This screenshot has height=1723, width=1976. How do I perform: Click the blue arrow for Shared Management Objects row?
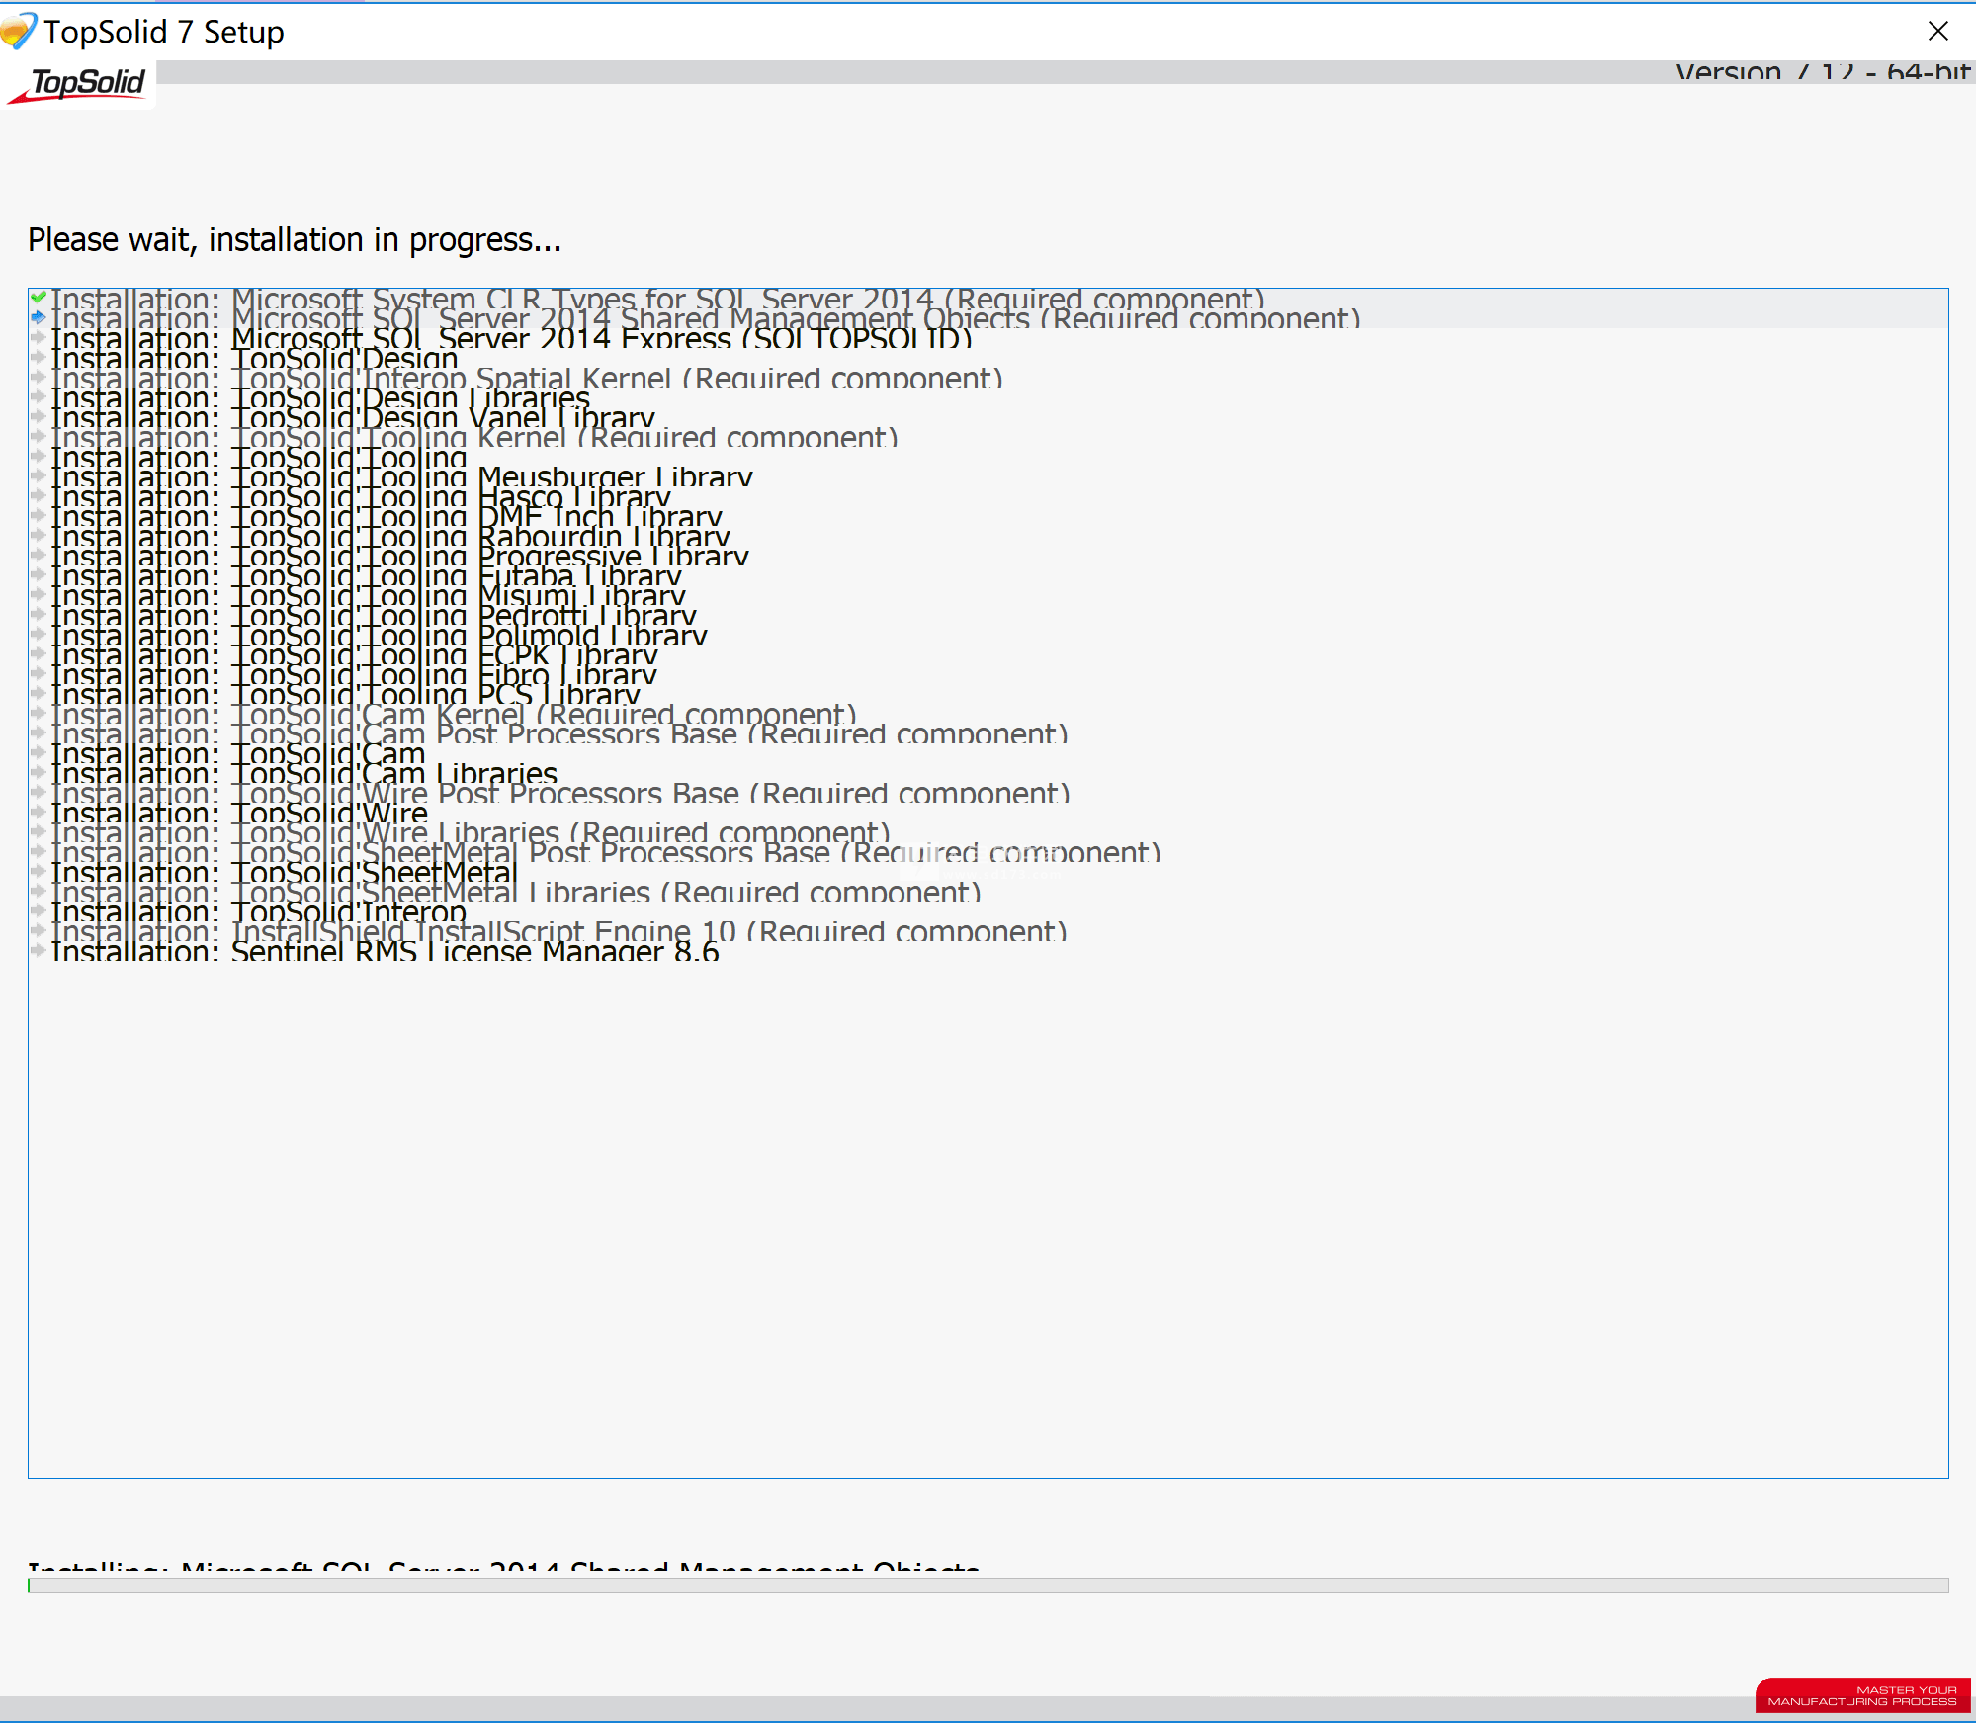(x=39, y=317)
